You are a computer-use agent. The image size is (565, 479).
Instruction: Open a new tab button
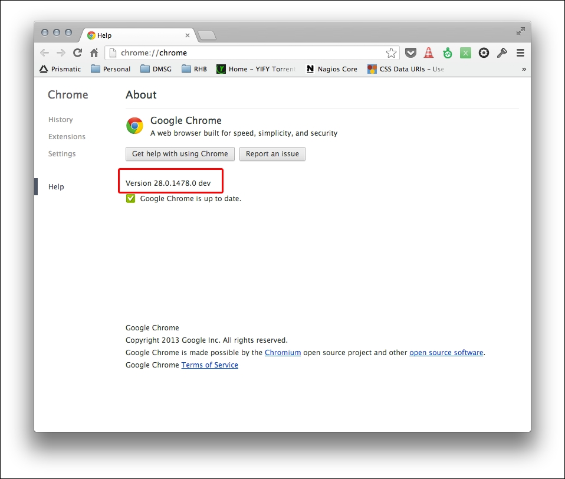click(207, 36)
